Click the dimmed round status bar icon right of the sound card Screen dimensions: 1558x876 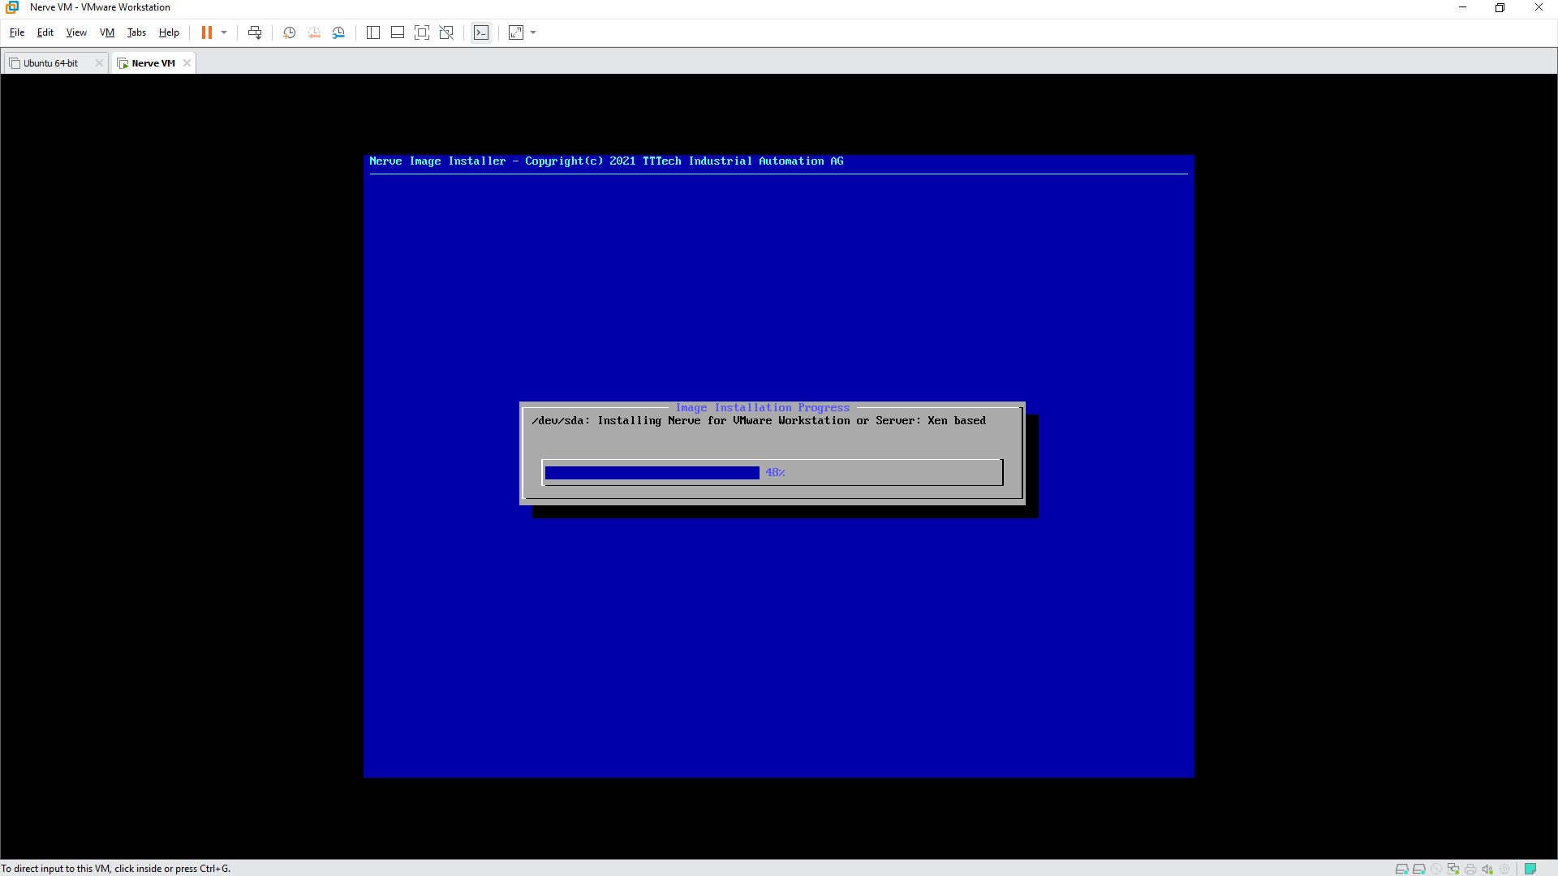click(x=1504, y=869)
